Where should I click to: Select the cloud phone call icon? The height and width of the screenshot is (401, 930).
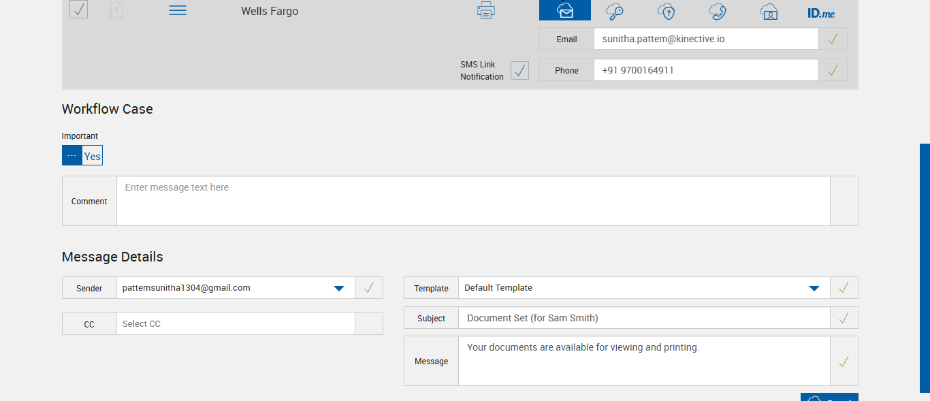717,12
